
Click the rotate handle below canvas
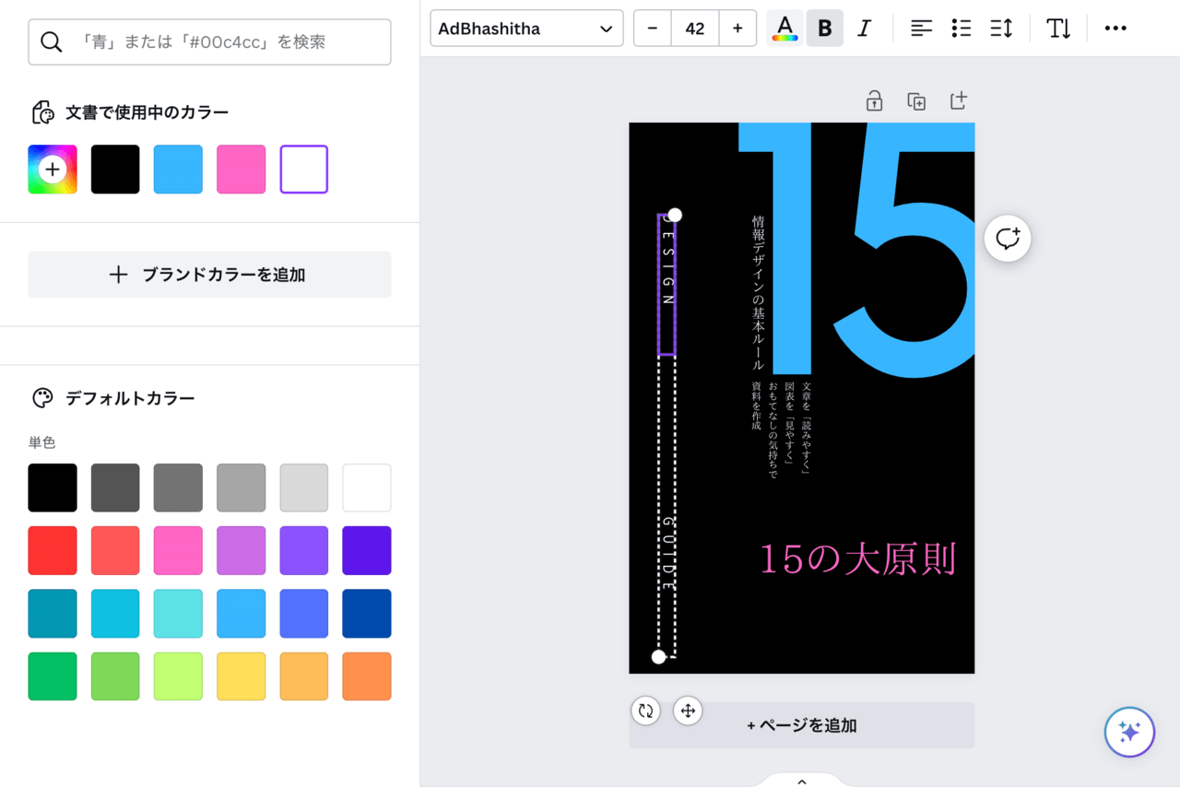click(x=645, y=711)
